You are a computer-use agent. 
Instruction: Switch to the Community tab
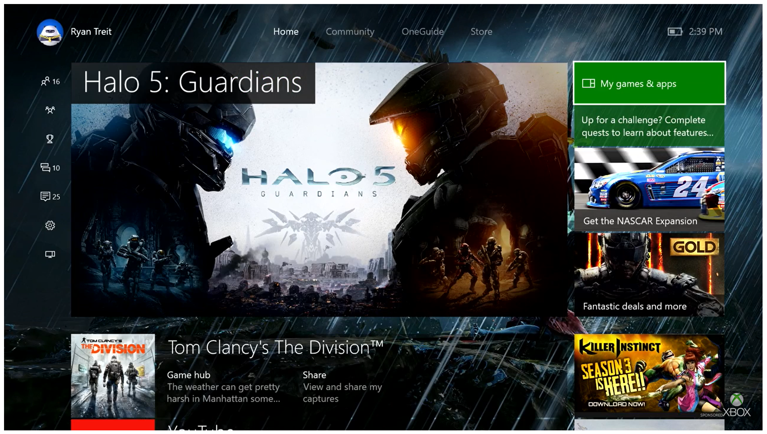tap(350, 31)
